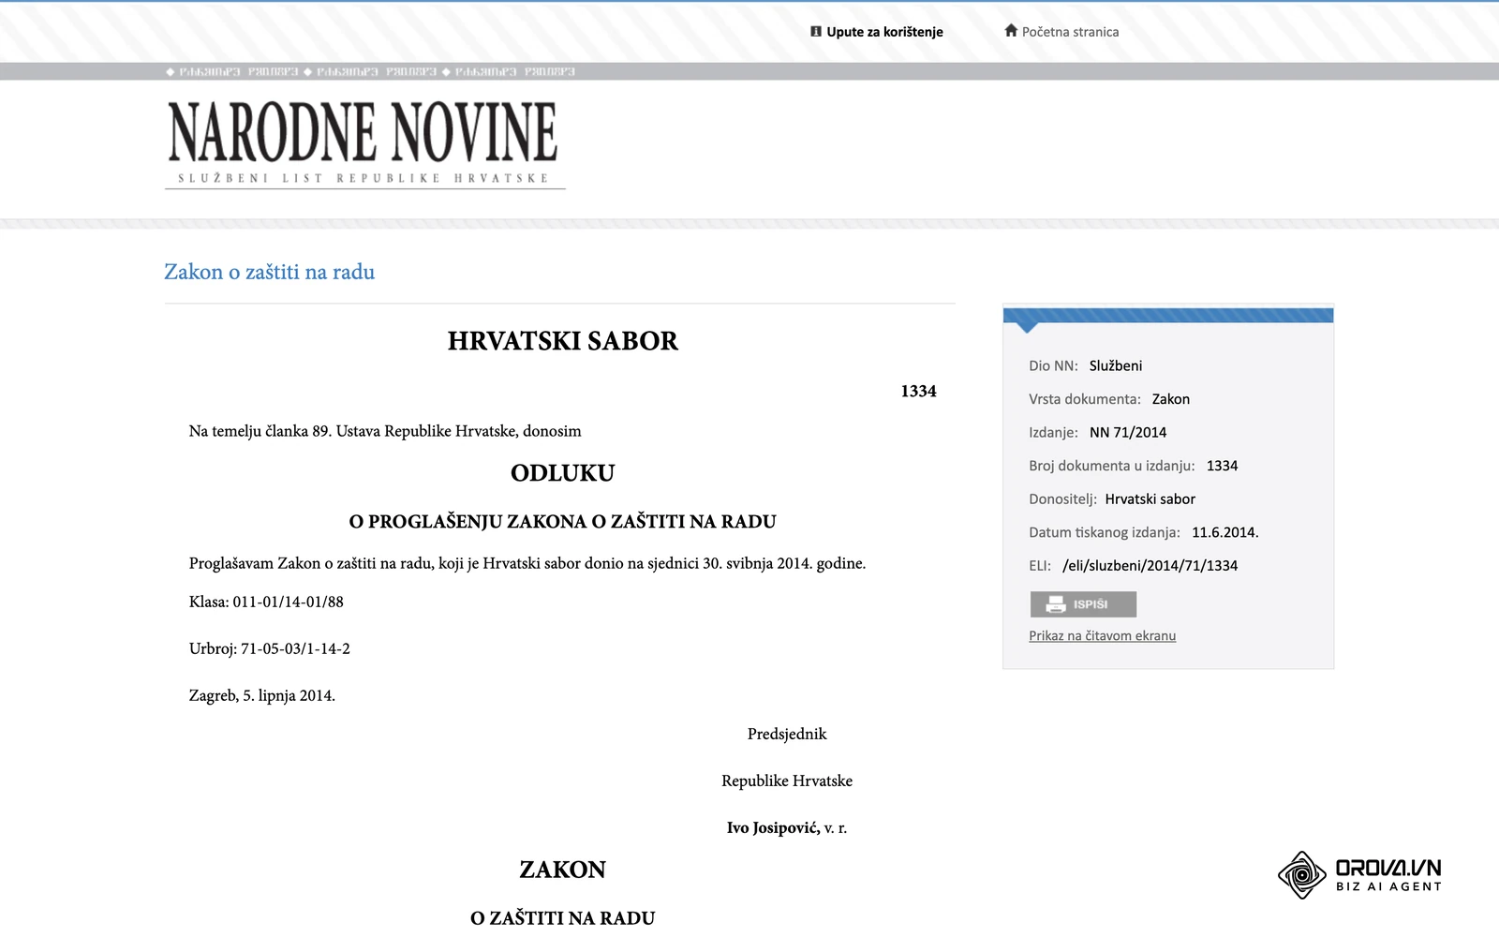Image resolution: width=1499 pixels, height=937 pixels.
Task: Open the Zakon o zaštiti na radu title link
Action: pos(270,272)
